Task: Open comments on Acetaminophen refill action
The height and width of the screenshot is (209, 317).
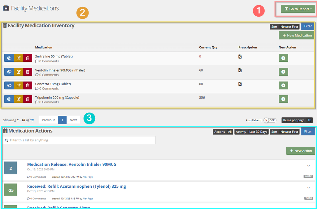Action: click(37, 199)
